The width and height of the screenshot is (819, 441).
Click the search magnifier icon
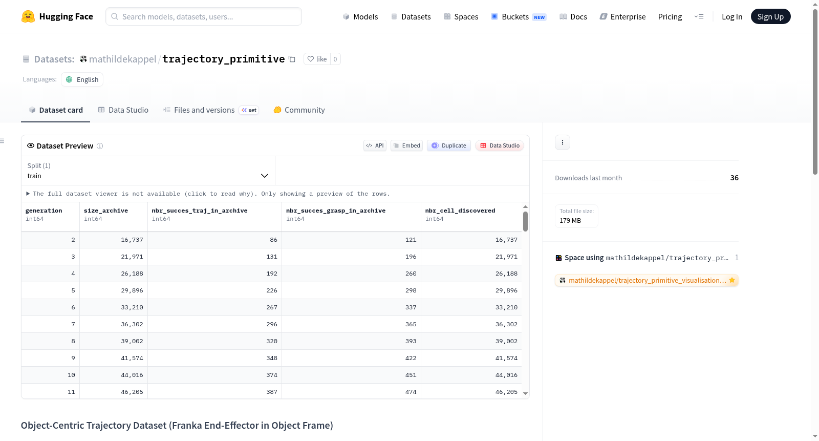pos(115,16)
